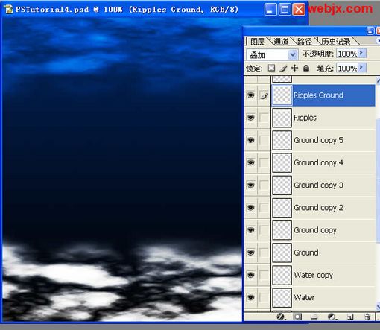Toggle visibility of Water layer

[251, 297]
